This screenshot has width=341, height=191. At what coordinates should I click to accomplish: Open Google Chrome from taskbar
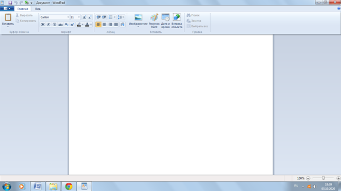[x=69, y=186]
